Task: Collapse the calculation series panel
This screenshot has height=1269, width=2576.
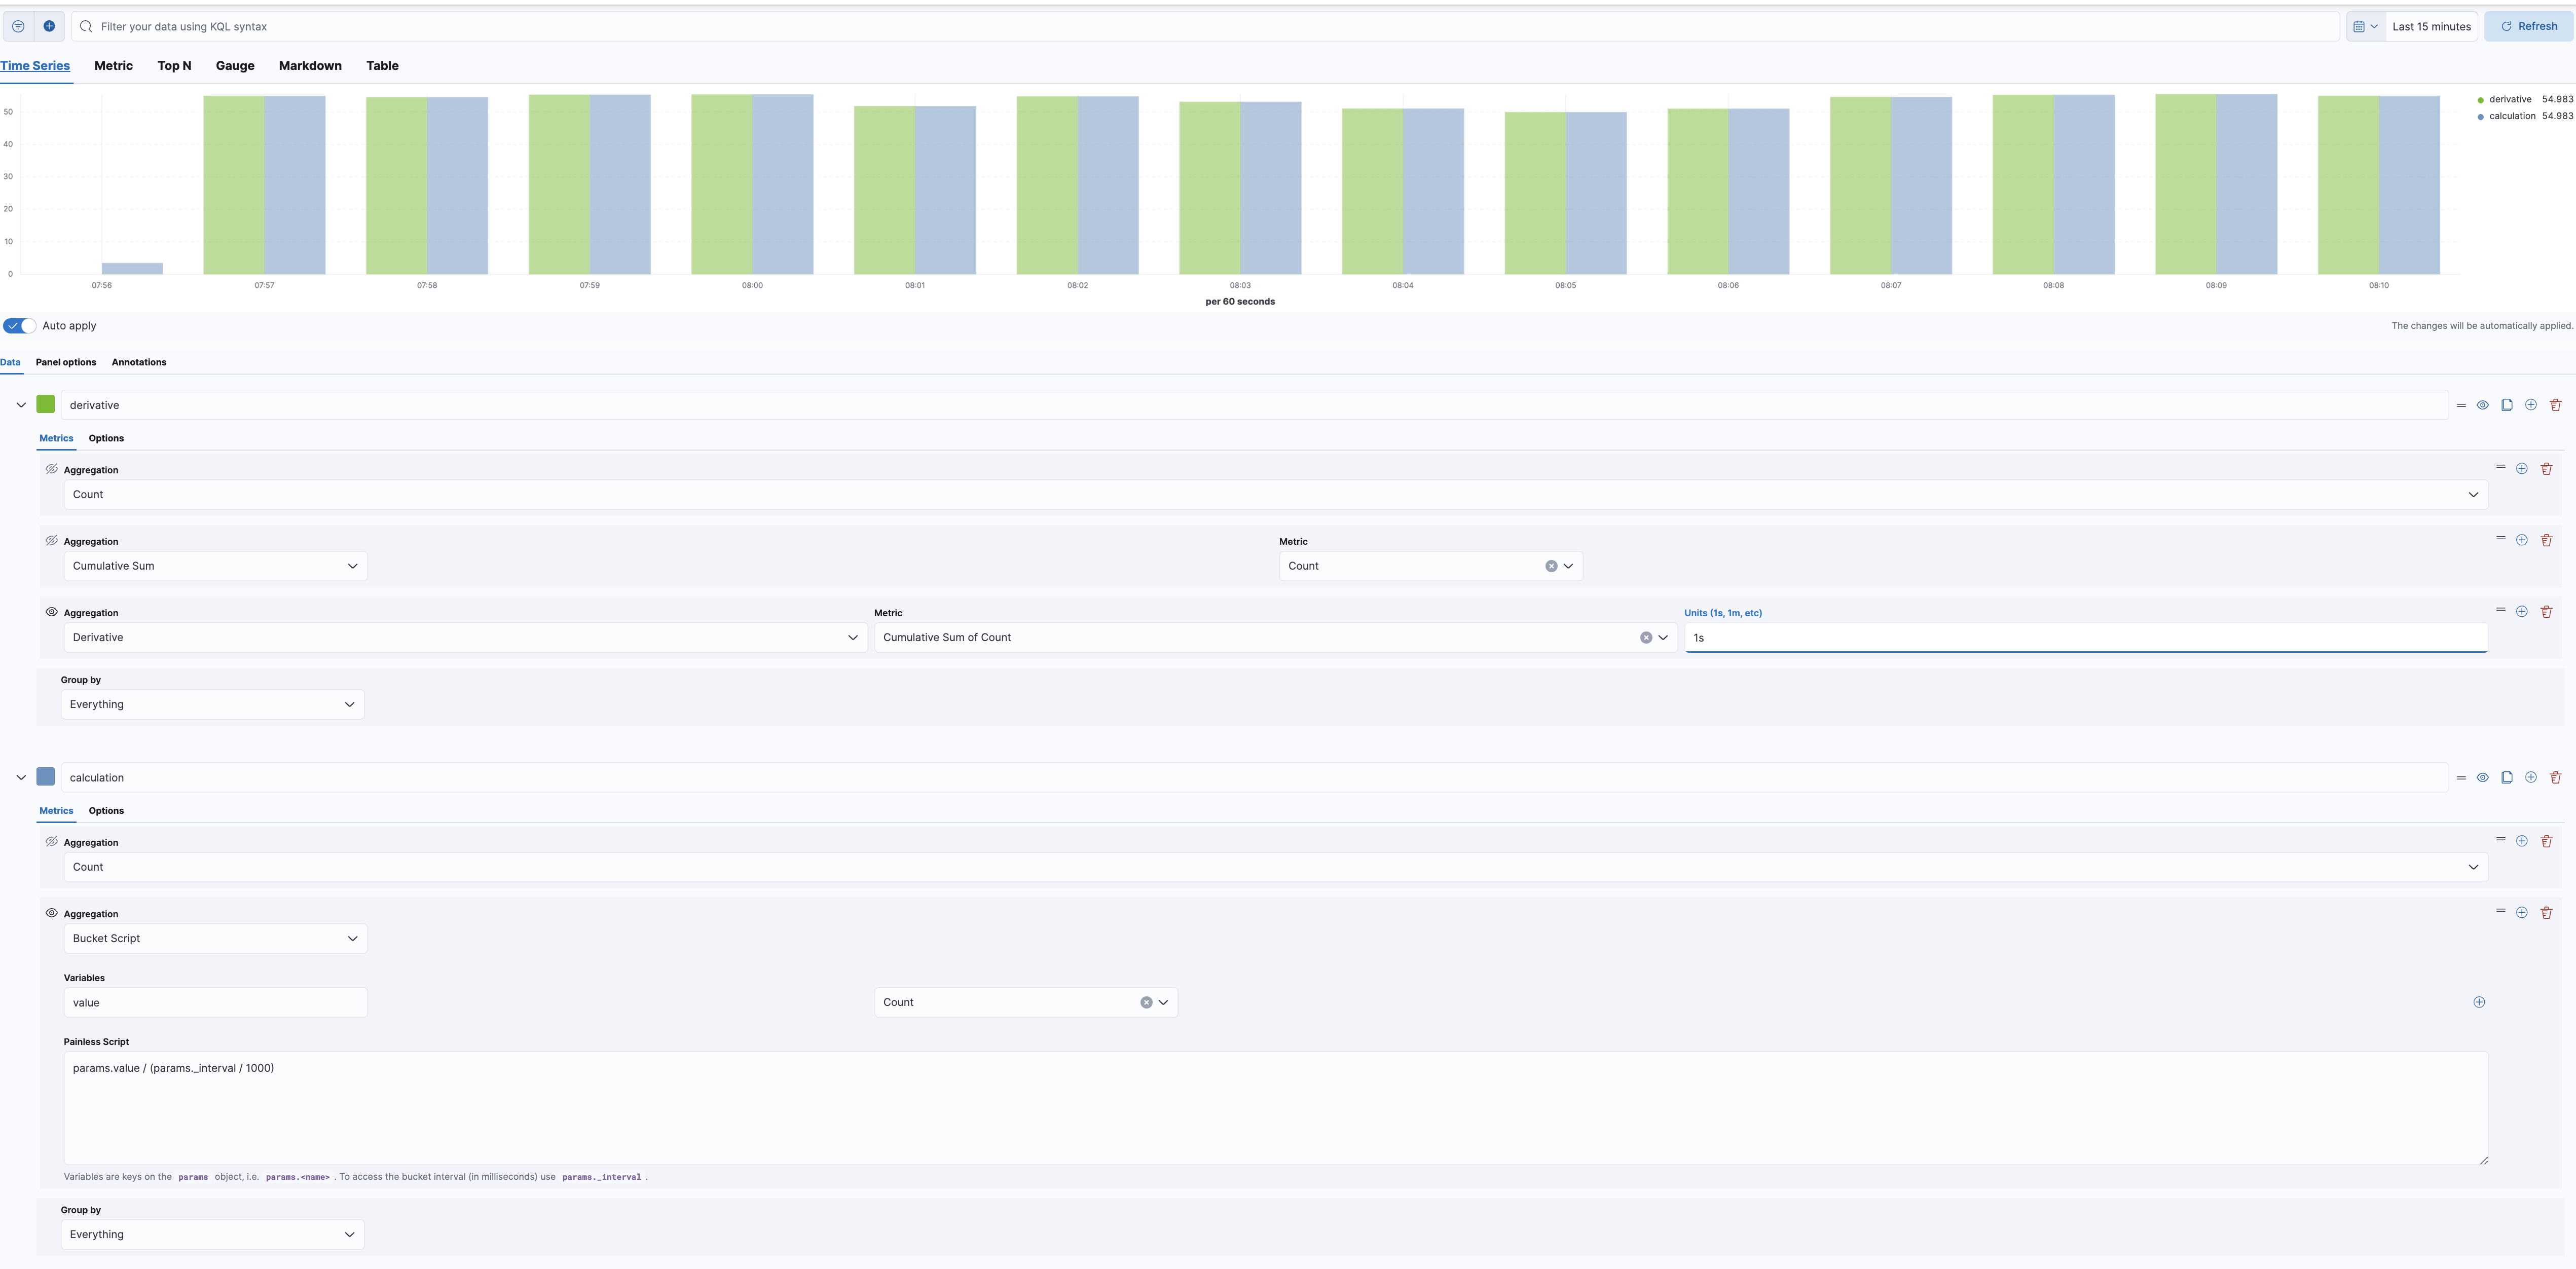Action: (x=20, y=777)
